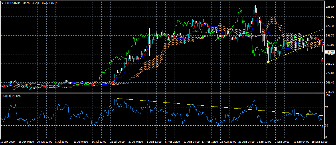Screen dimensions: 336x145
Task: Select the rightmost anchor on the upper channel line
Action: [303, 37]
